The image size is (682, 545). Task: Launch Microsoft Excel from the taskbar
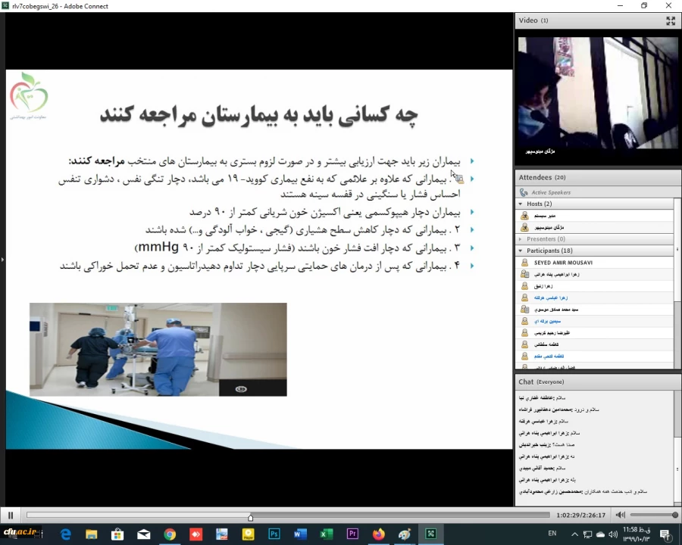326,534
